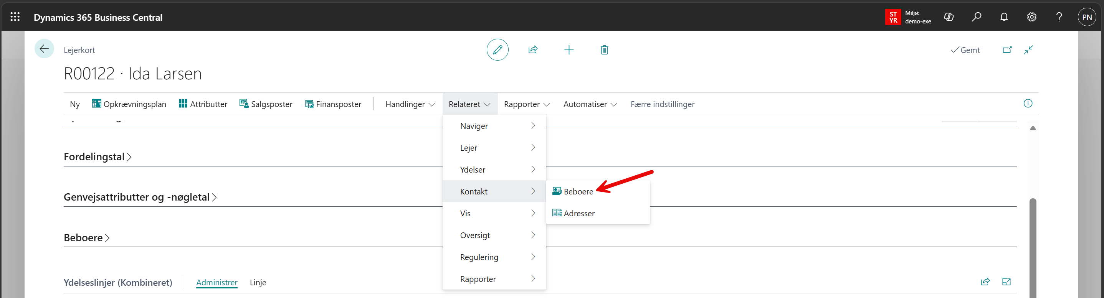Open the Handlinger dropdown menu
Viewport: 1104px width, 298px height.
(410, 104)
